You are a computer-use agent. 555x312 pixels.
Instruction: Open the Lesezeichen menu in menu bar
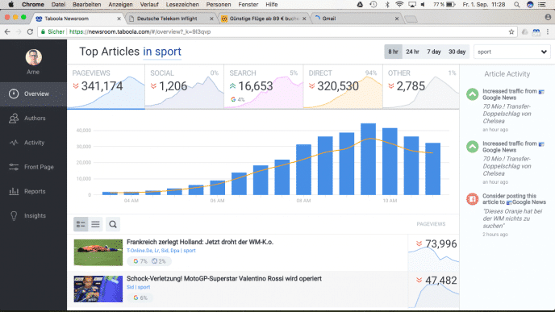pos(182,5)
